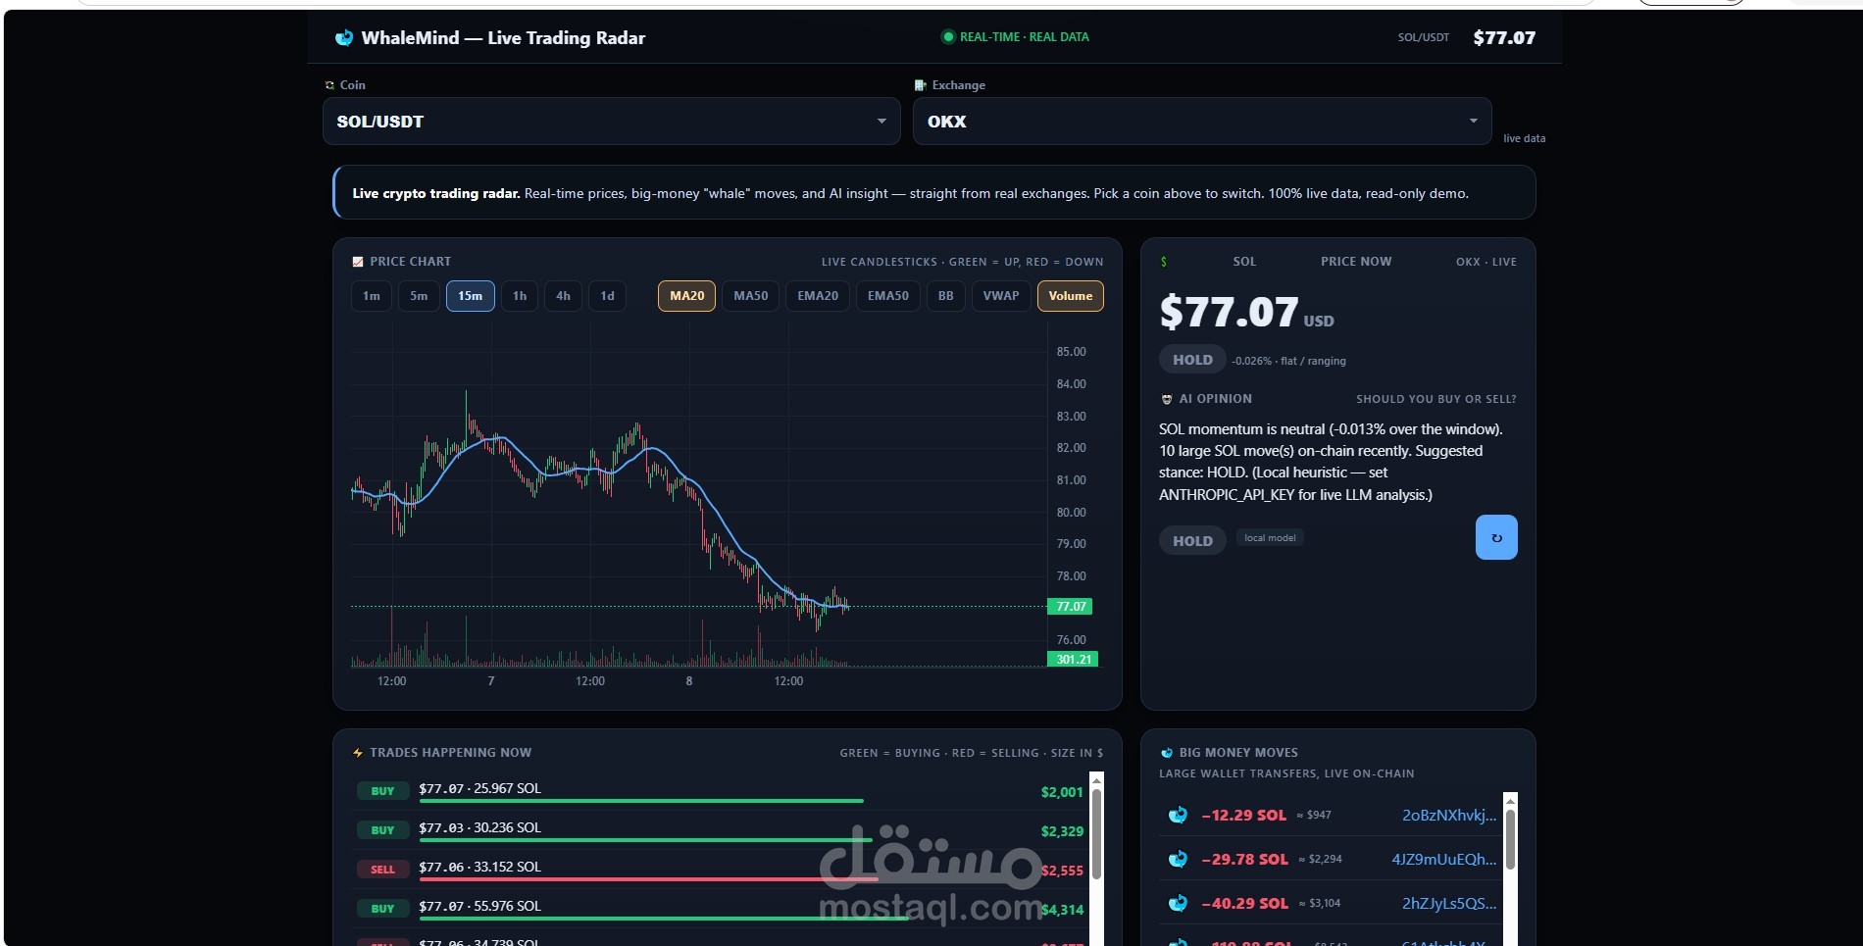Click the −12.29 SOL transfer amount
The image size is (1863, 946).
click(1243, 816)
